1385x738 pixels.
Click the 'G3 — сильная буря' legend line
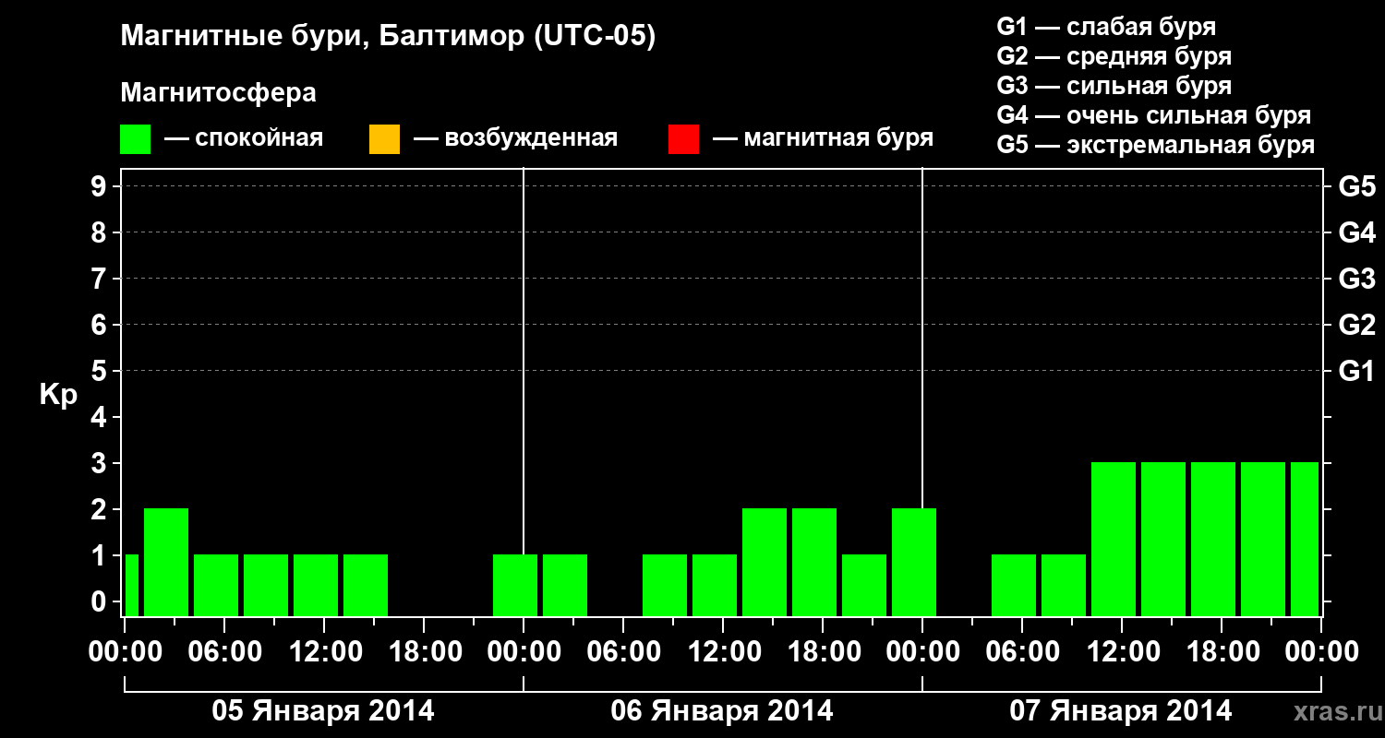coord(1114,86)
